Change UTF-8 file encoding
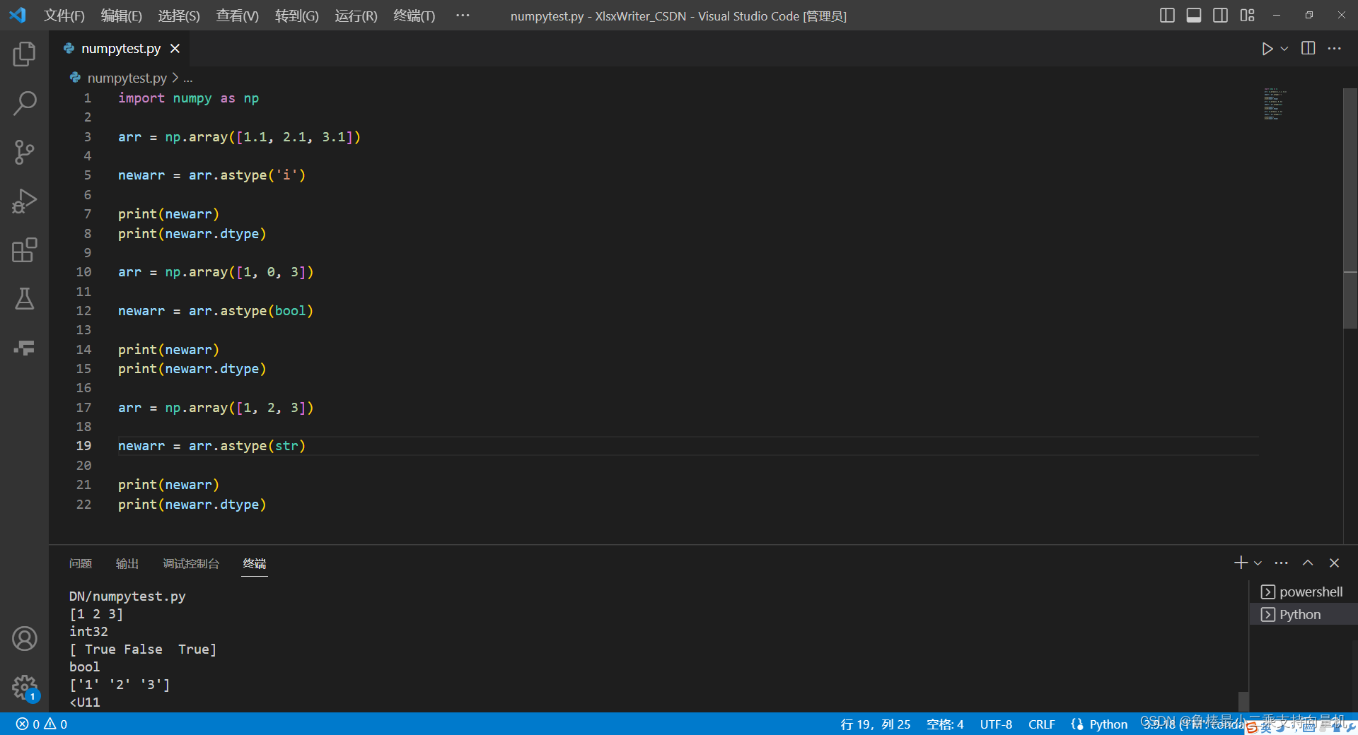 (x=996, y=724)
